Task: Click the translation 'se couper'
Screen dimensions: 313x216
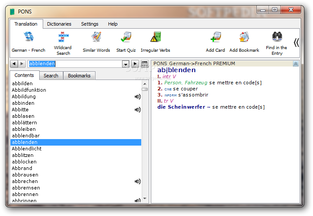Action: tap(185, 89)
